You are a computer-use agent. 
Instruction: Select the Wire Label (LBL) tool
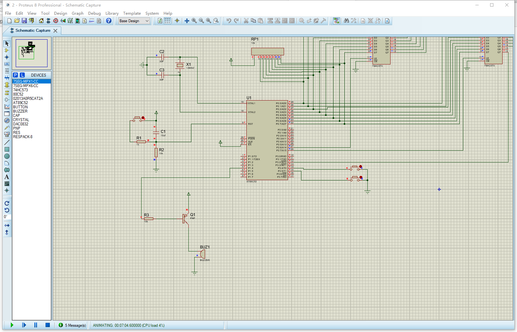click(x=7, y=64)
